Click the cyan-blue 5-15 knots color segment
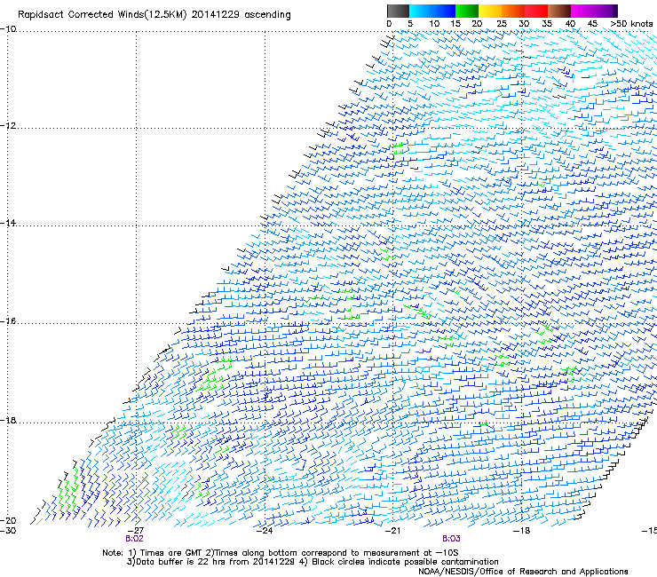 pos(432,11)
